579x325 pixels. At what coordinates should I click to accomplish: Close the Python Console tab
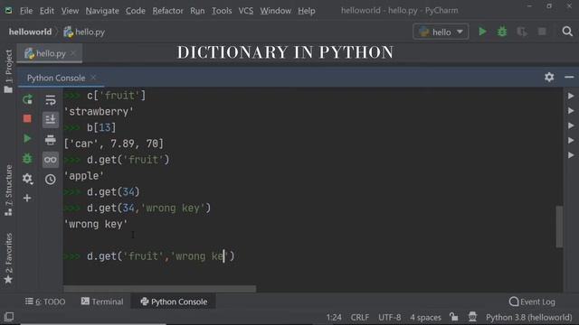point(93,78)
